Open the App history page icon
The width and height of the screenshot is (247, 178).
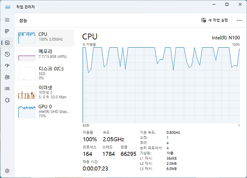7,54
